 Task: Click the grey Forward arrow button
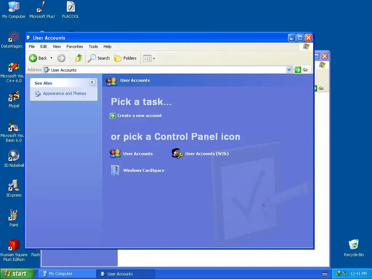click(61, 58)
